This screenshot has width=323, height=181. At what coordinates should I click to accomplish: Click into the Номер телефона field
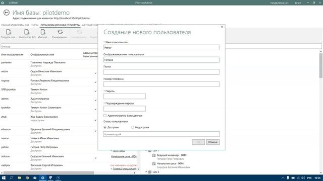click(x=161, y=84)
